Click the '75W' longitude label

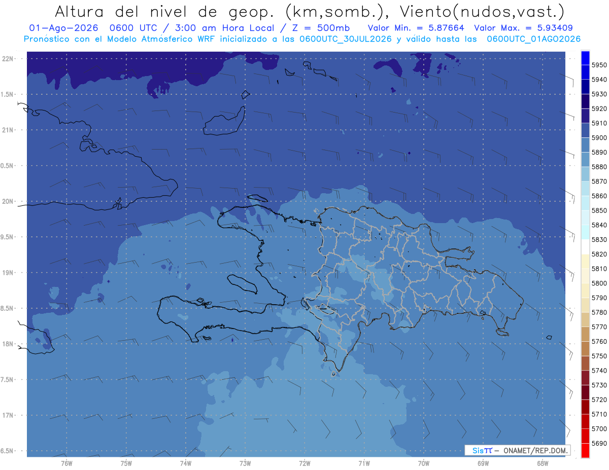tap(126, 463)
